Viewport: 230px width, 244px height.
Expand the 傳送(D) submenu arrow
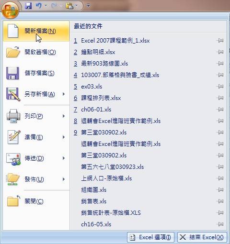tap(64, 158)
